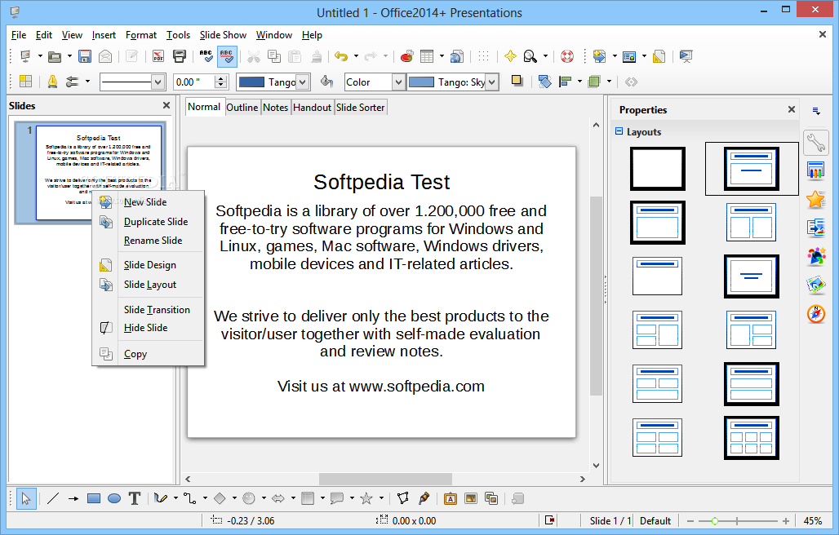Click the 45% zoom level text
The width and height of the screenshot is (839, 535).
tap(812, 520)
